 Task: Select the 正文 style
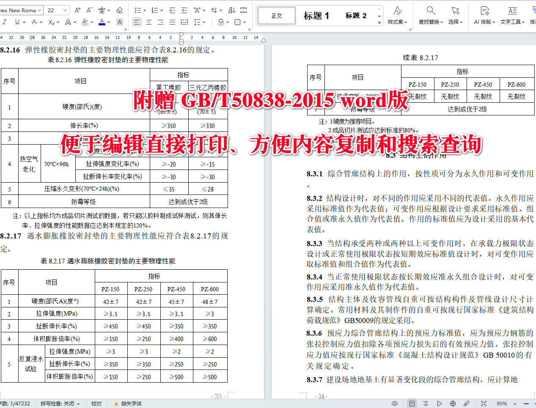pyautogui.click(x=276, y=15)
